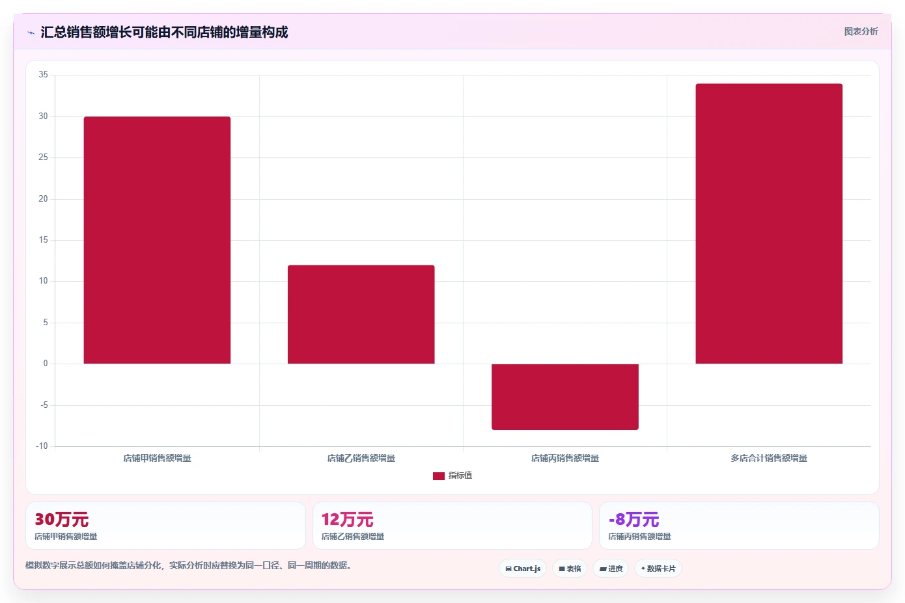Click the 店铺甲销售额增量 bar in the chart

157,240
